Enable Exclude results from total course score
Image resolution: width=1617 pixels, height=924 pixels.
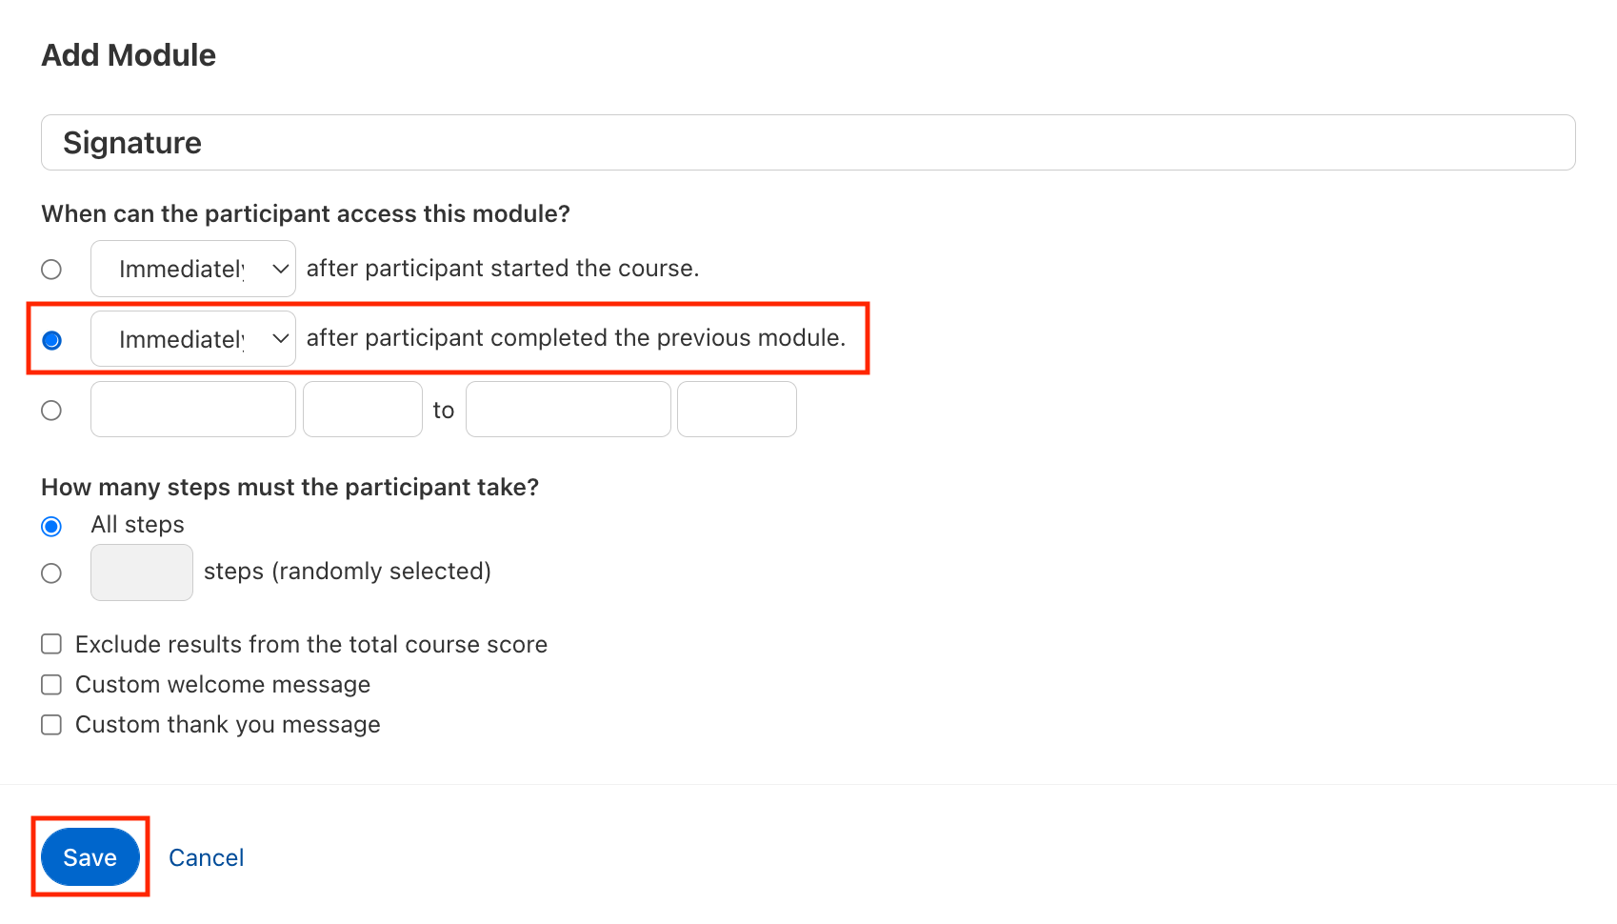coord(51,645)
